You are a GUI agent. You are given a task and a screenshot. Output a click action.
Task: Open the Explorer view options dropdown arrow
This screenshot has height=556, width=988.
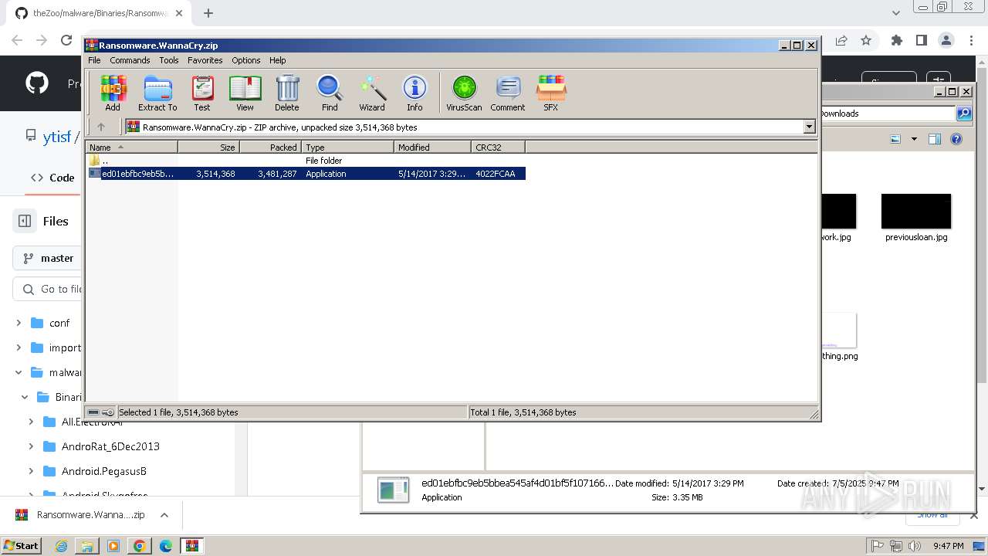click(x=914, y=139)
